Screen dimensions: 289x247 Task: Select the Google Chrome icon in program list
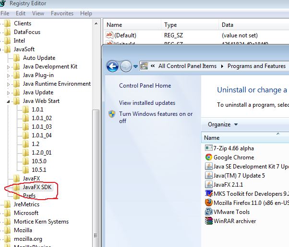point(208,157)
